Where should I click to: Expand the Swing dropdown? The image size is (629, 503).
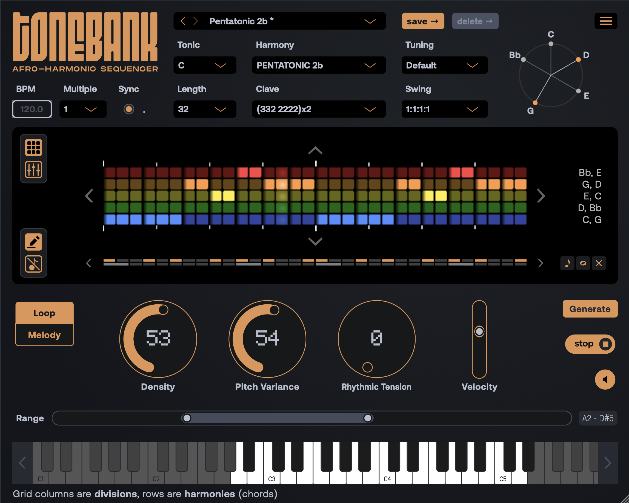pos(444,109)
